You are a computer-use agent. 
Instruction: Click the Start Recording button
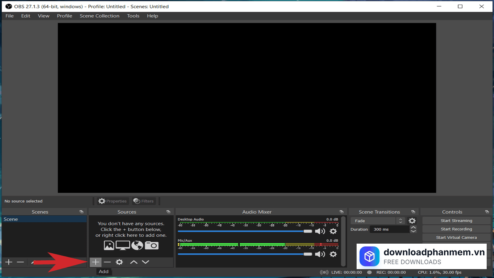pos(456,229)
